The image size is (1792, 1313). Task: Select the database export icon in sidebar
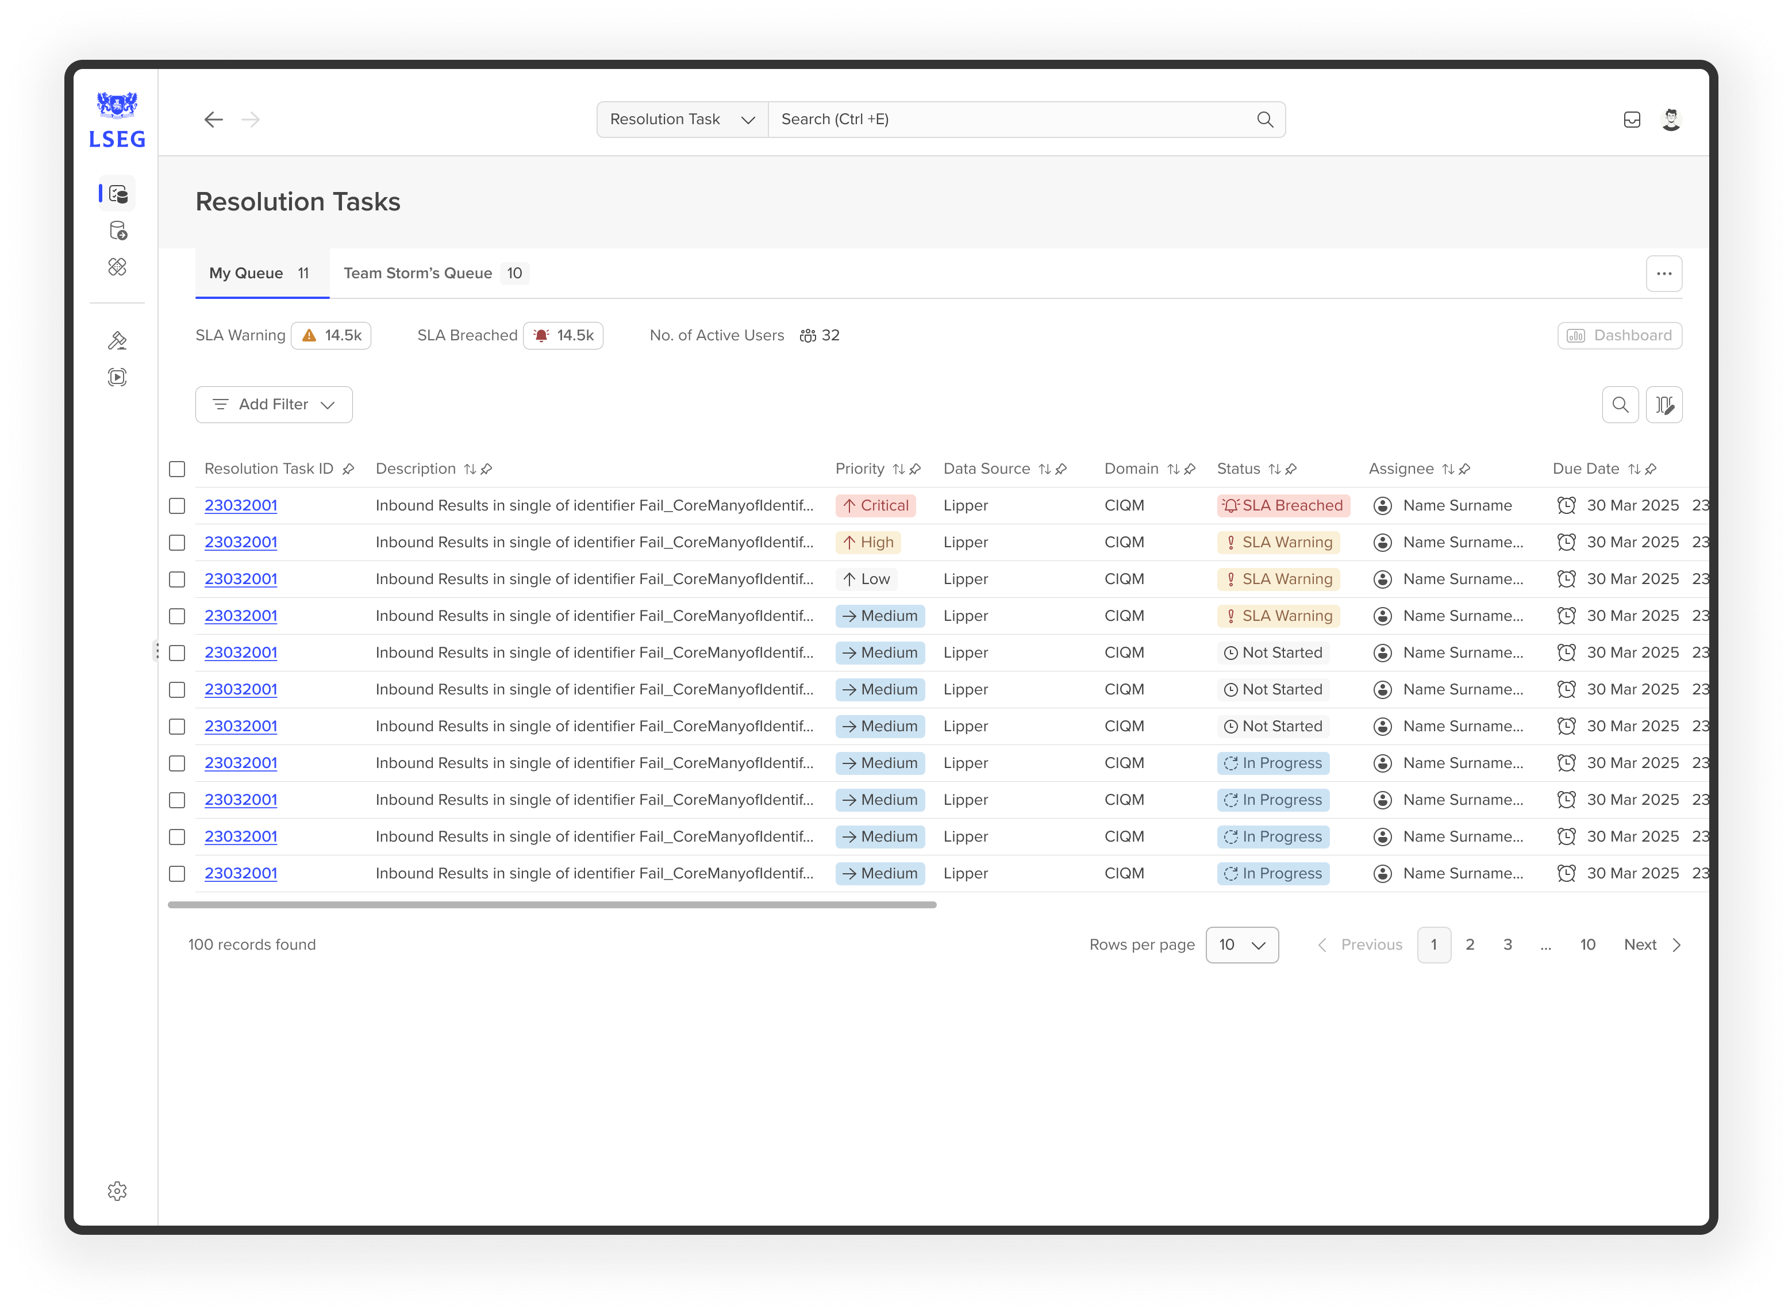pyautogui.click(x=118, y=231)
